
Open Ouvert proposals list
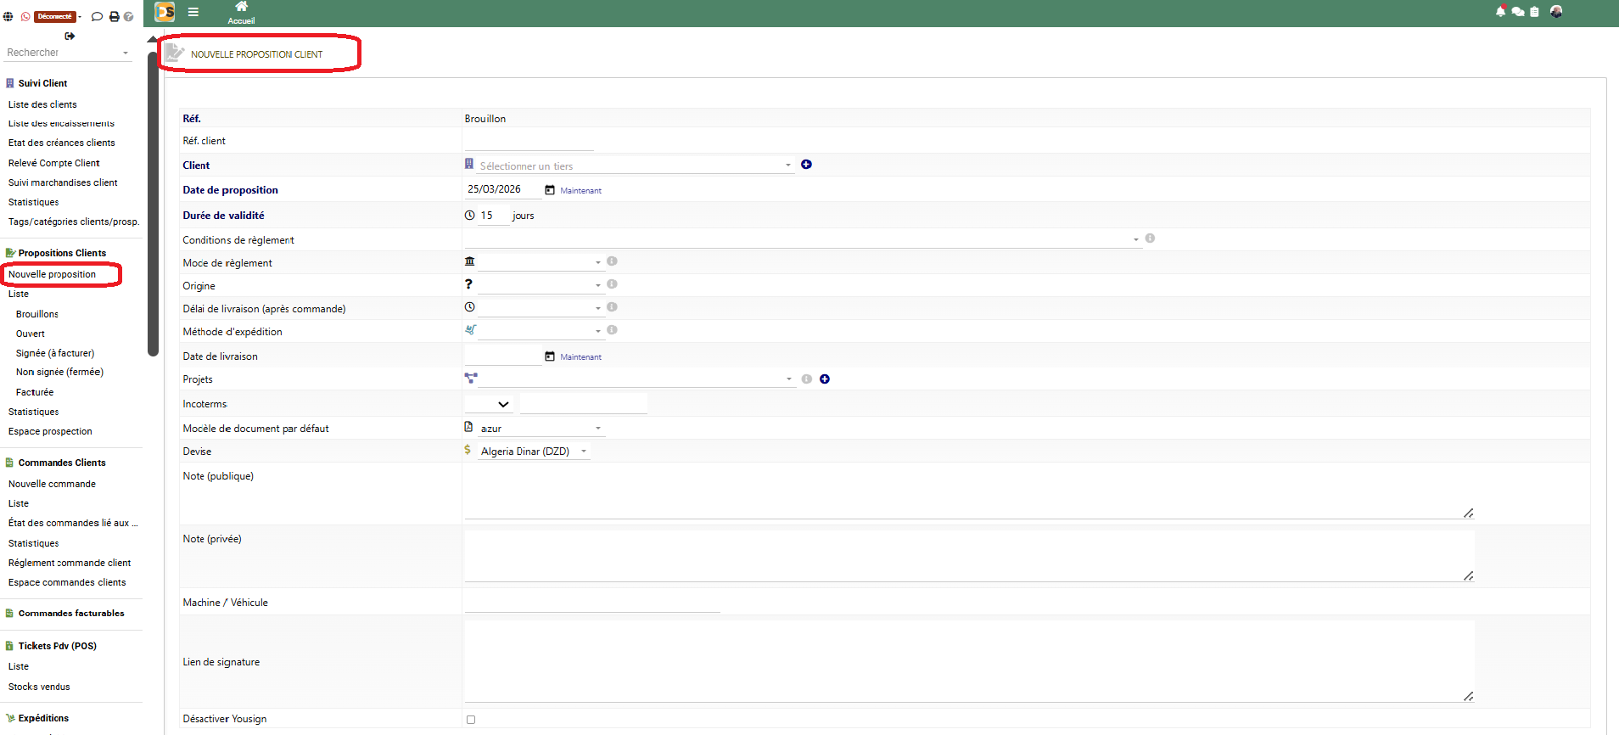(31, 334)
